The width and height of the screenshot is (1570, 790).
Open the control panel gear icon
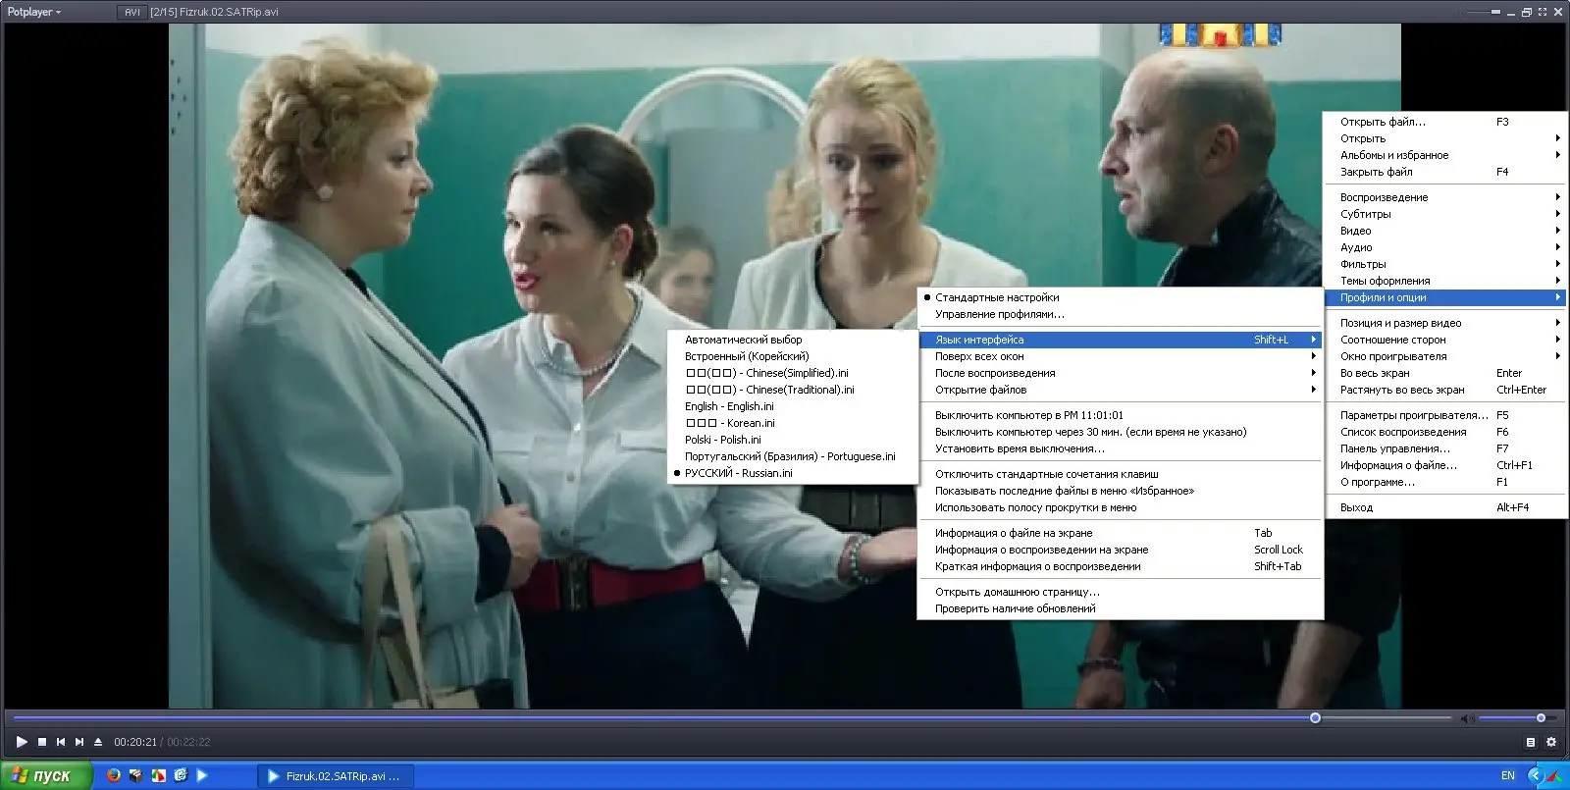click(1551, 742)
